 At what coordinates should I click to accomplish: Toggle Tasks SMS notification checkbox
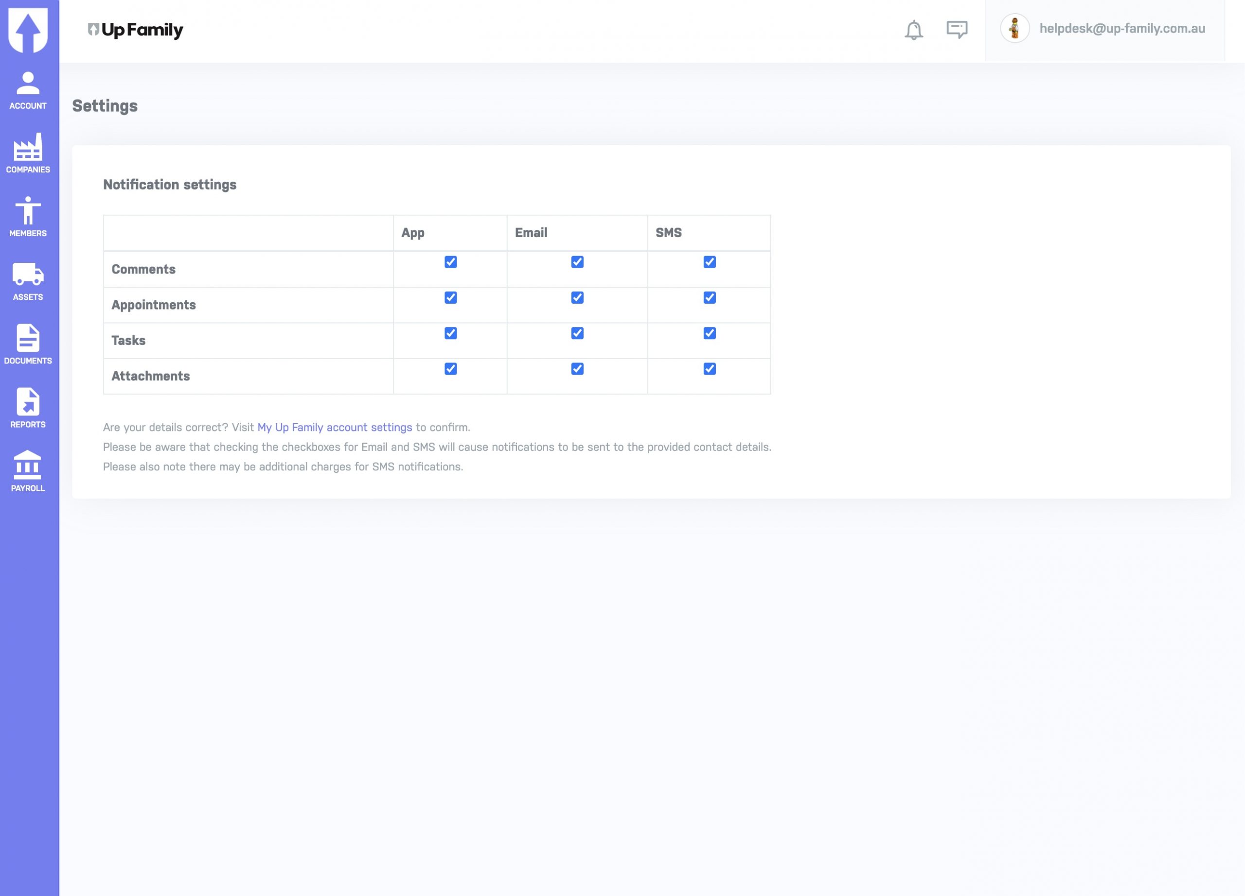(709, 333)
